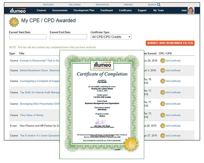Click certificate seal icon in May 18 row
The height and width of the screenshot is (163, 204).
(162, 81)
